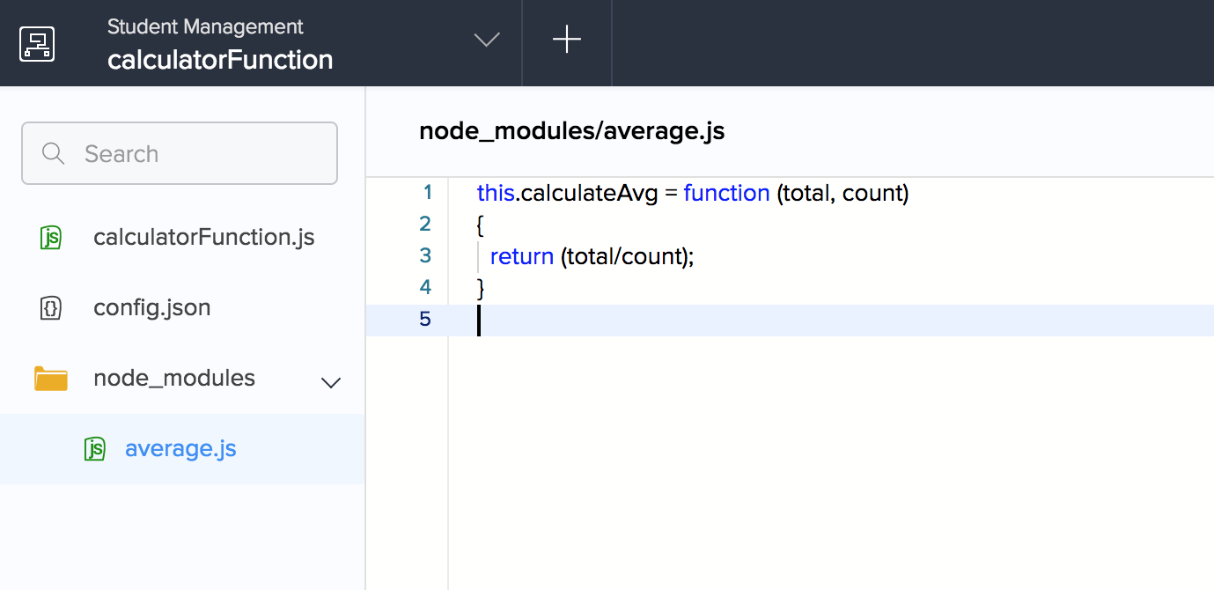1214x590 pixels.
Task: Place cursor on the return keyword
Action: (521, 256)
